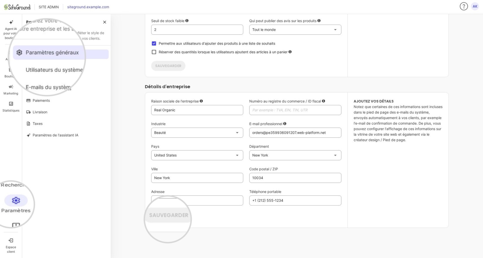Click info icon beside ID fiscal label
483x258 pixels.
[323, 101]
